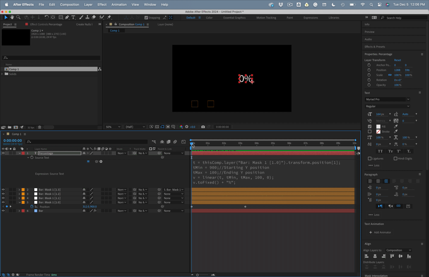This screenshot has height=277, width=429.
Task: Select the Horizontal Type tool
Action: point(73,17)
